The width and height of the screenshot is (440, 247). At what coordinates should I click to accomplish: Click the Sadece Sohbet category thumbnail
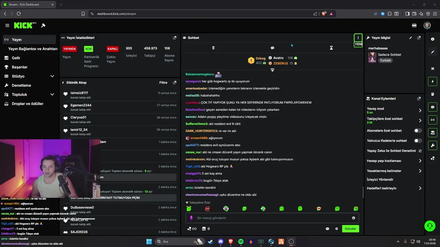click(372, 58)
